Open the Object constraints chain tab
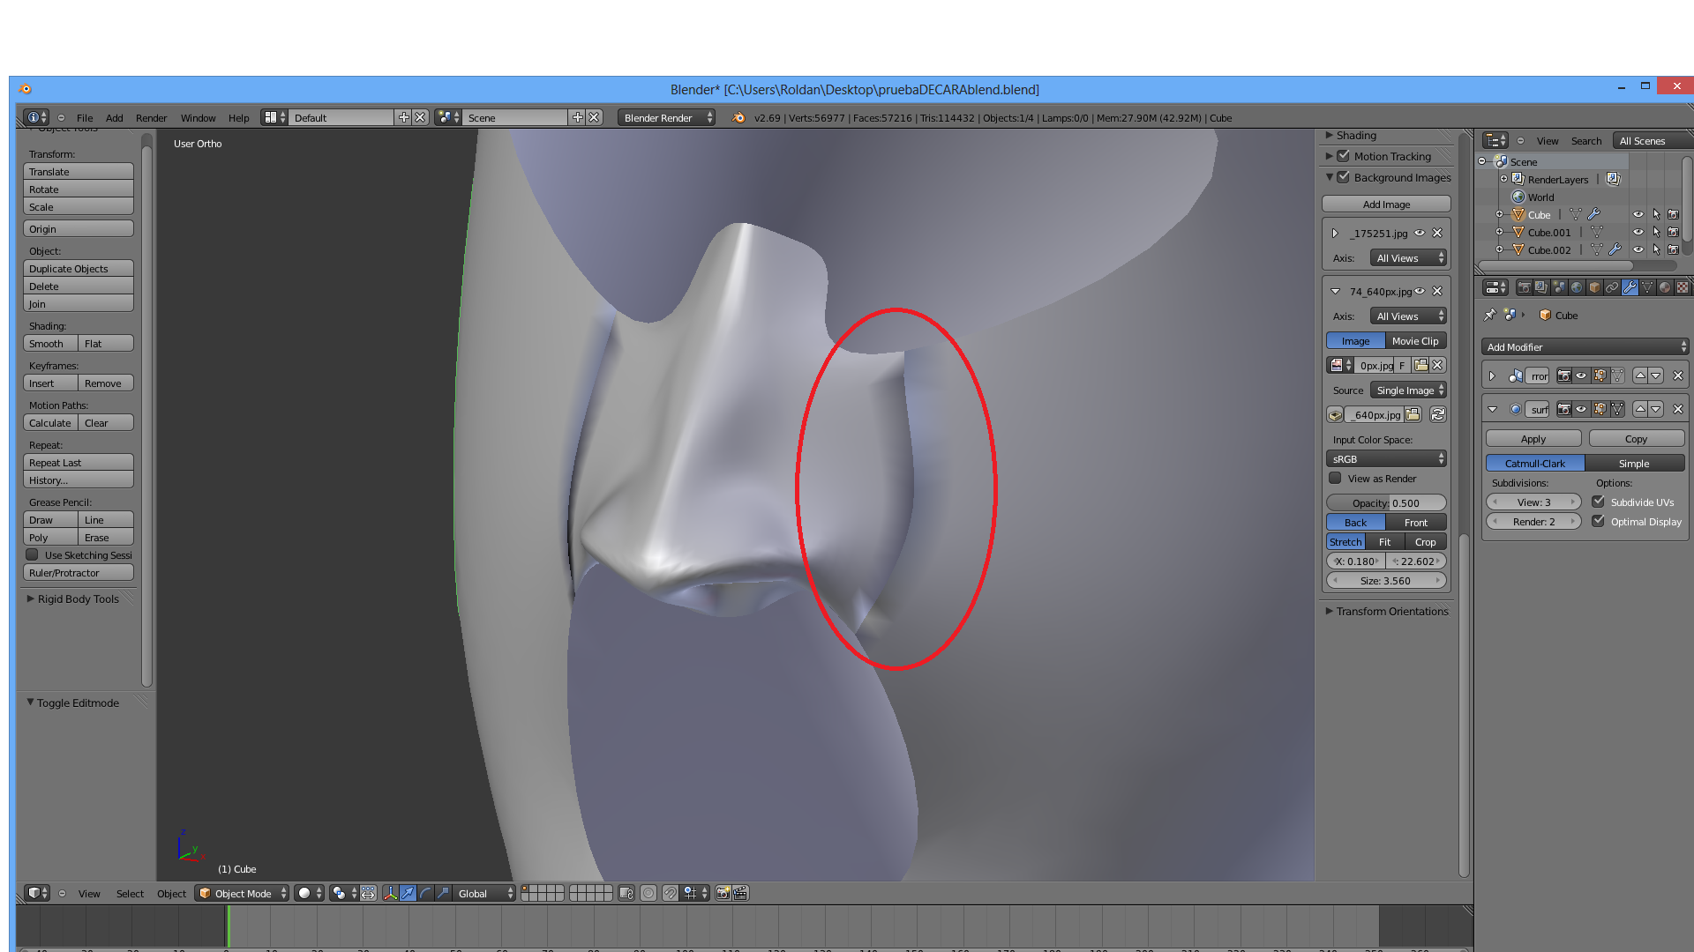This screenshot has height=952, width=1694. [1612, 288]
